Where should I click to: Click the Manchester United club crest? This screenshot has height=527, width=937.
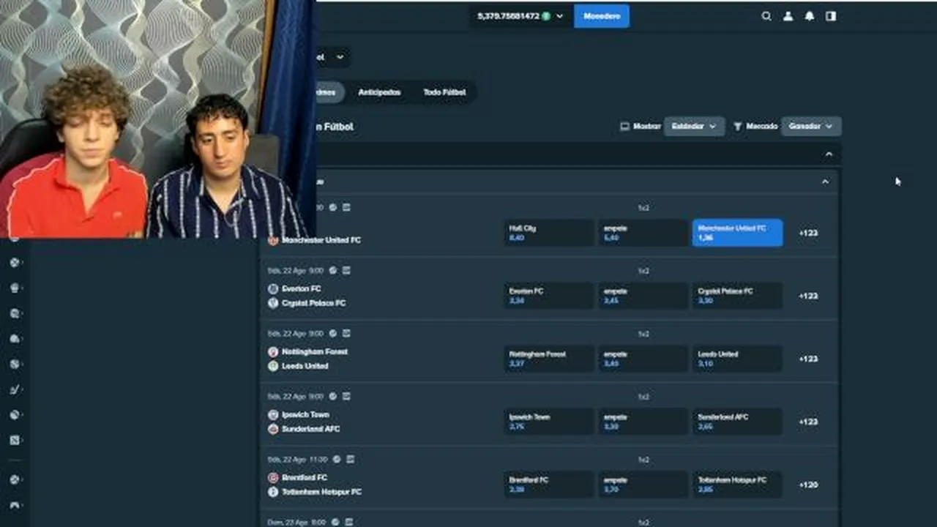[x=273, y=240]
